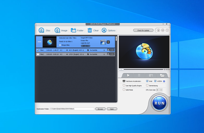The width and height of the screenshot is (204, 133).
Task: Toggle the Deinterlacing checkbox
Action: tap(147, 86)
